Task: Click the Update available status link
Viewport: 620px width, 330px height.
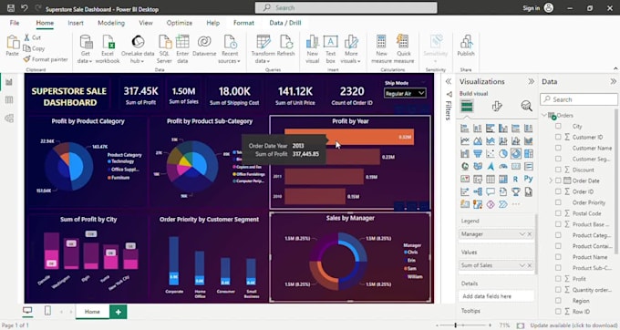Action: pos(573,325)
